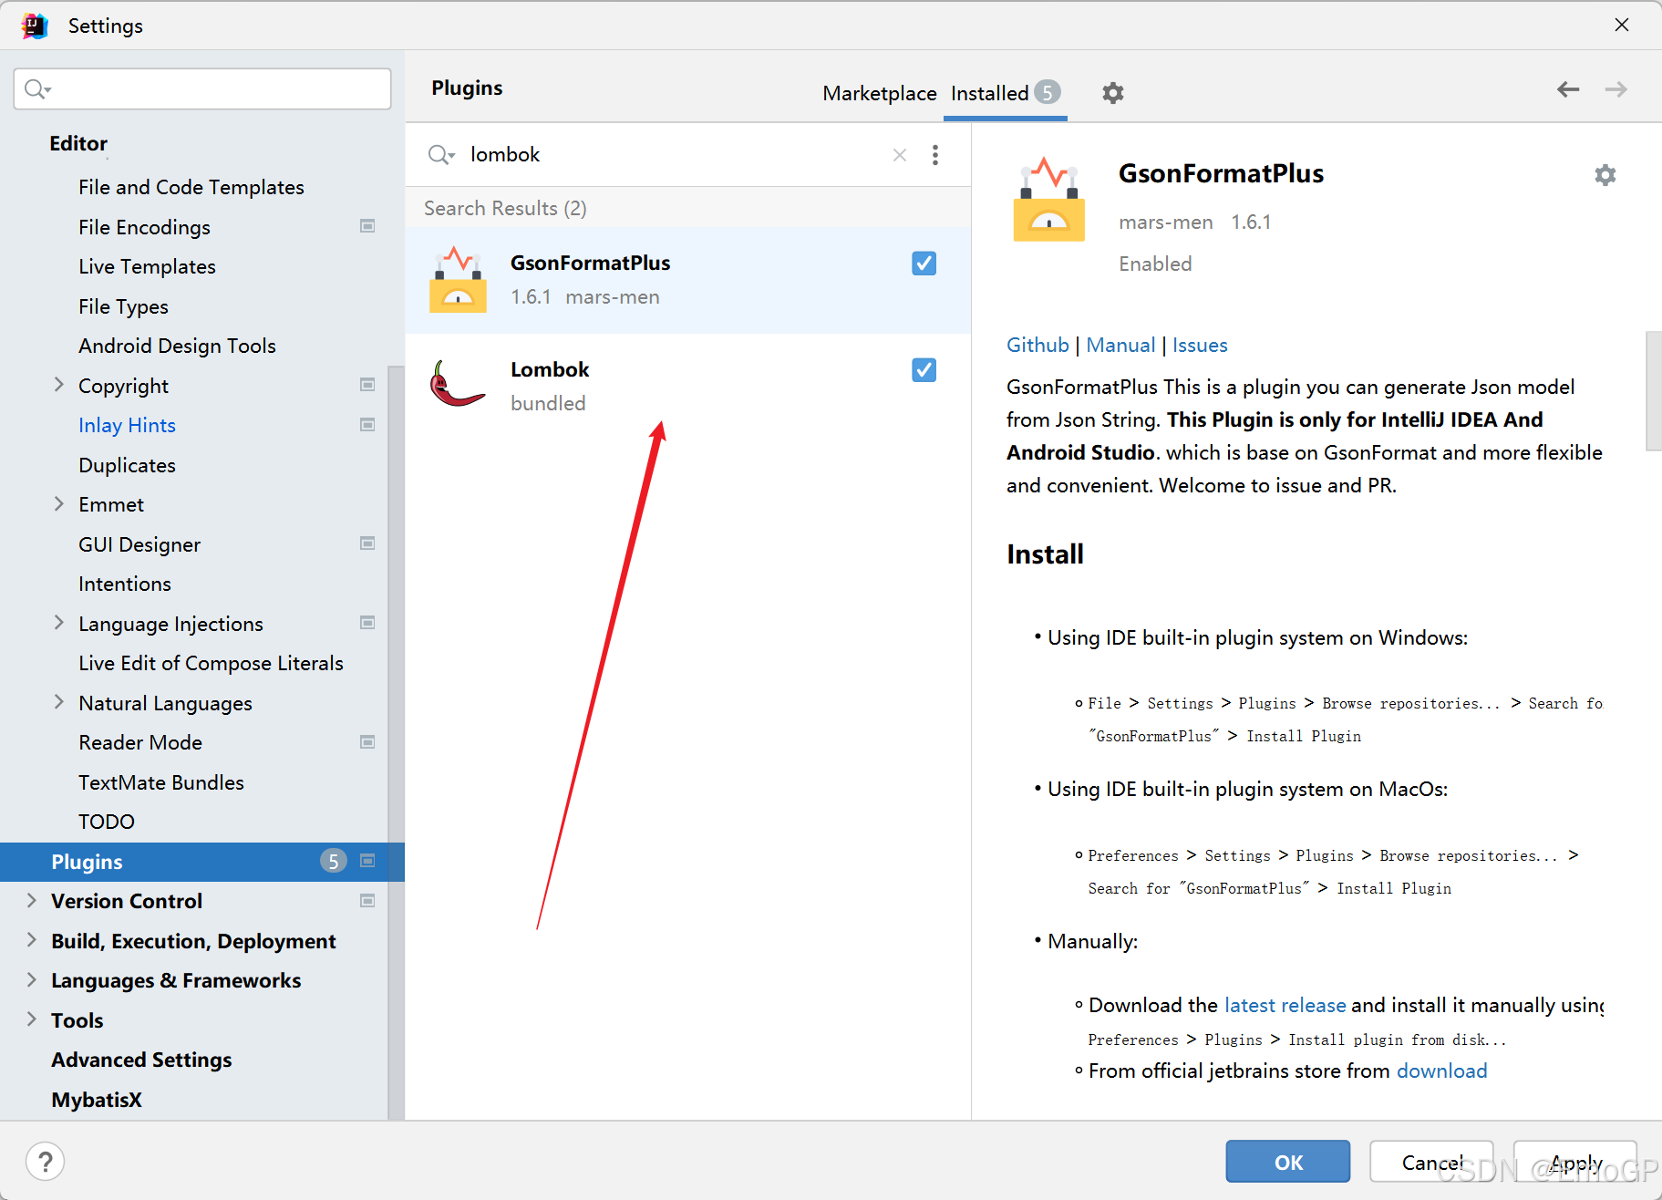Open Live Templates settings
This screenshot has width=1662, height=1200.
[147, 266]
